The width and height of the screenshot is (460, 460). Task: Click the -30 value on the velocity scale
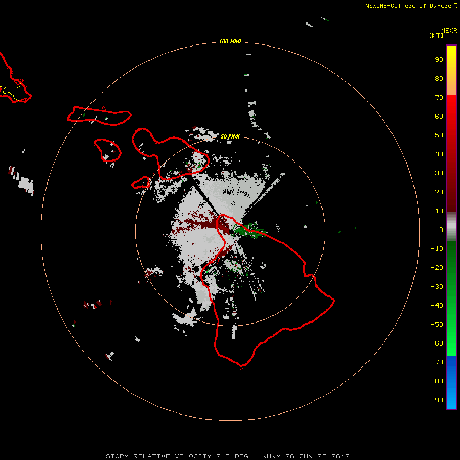[437, 287]
